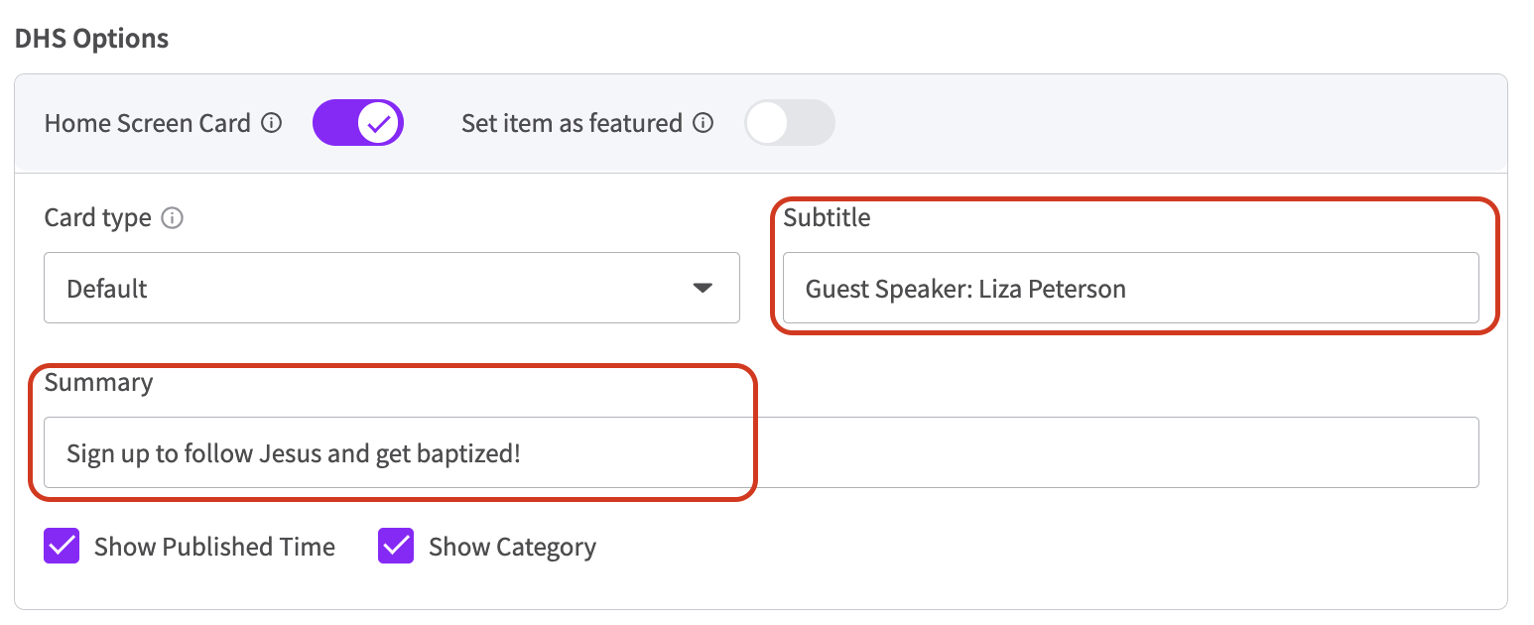Uncheck the Show Category checkbox
This screenshot has width=1534, height=625.
click(396, 547)
